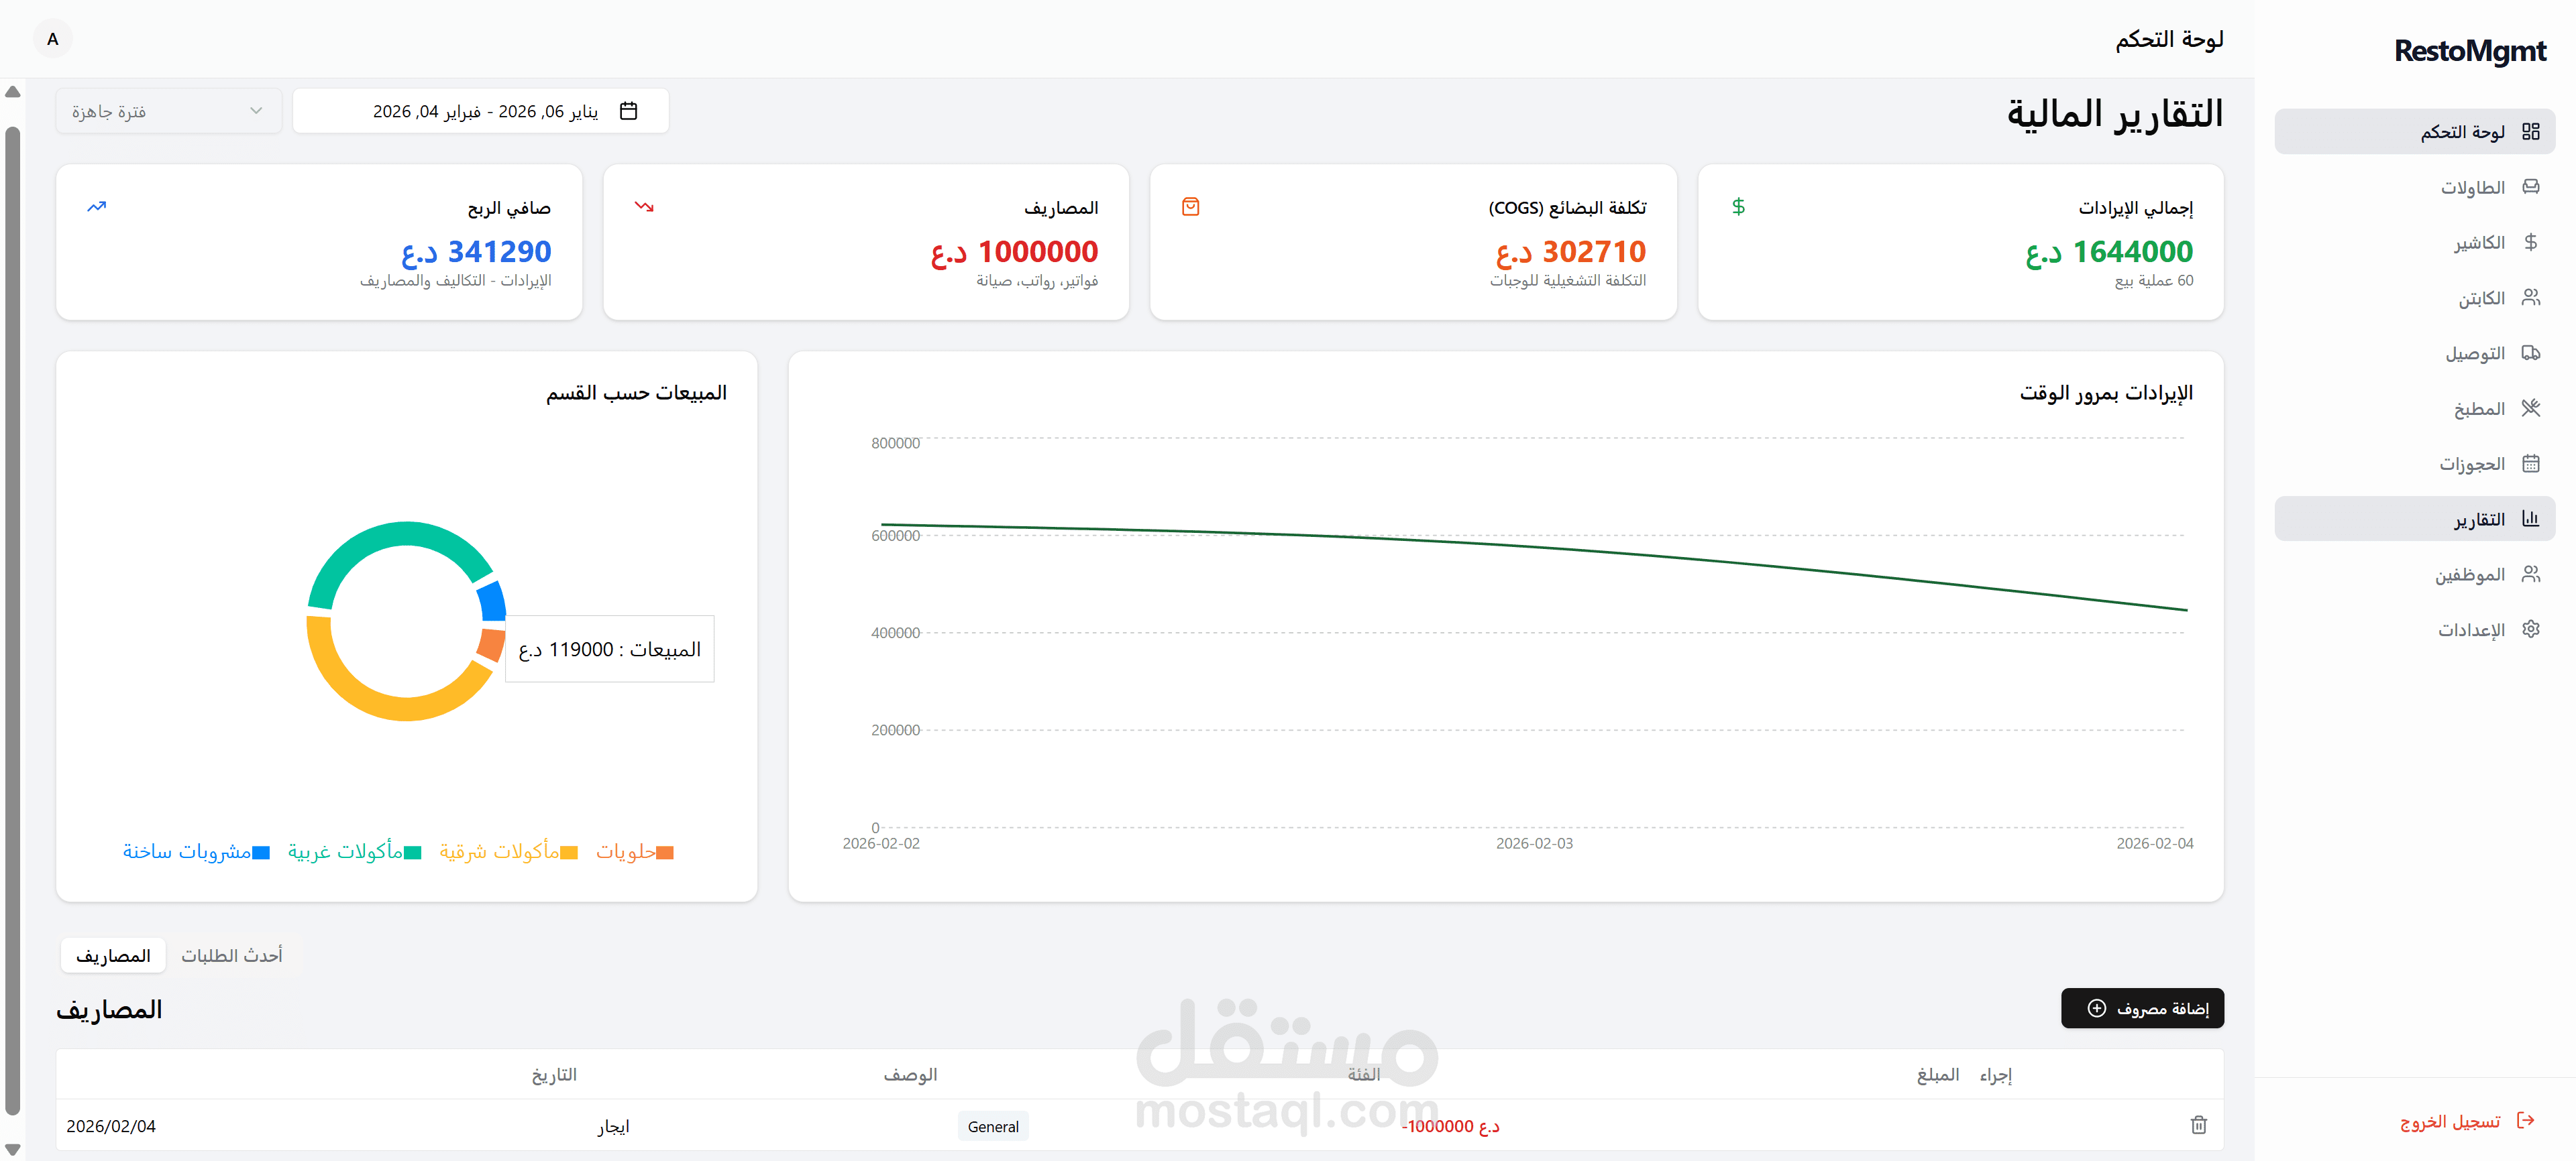Click the scrollbar down arrow
Screen dimensions: 2576x1161
click(12, 1149)
